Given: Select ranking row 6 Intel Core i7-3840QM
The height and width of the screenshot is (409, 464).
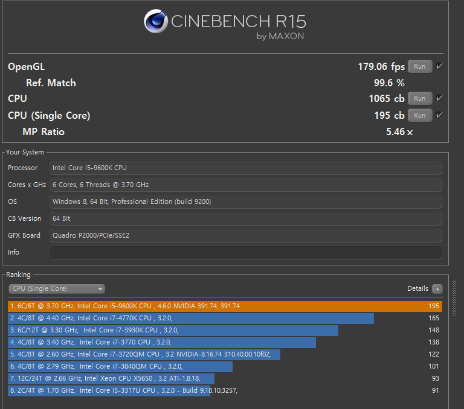Looking at the screenshot, I should point(225,366).
